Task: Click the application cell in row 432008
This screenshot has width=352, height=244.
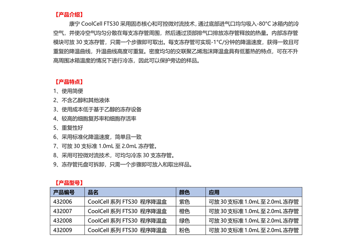Action: [254, 221]
